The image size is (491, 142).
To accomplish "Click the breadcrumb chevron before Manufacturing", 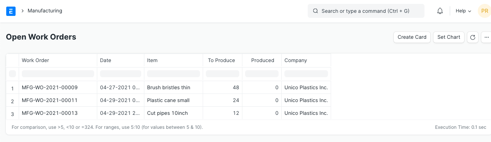I will click(x=23, y=11).
